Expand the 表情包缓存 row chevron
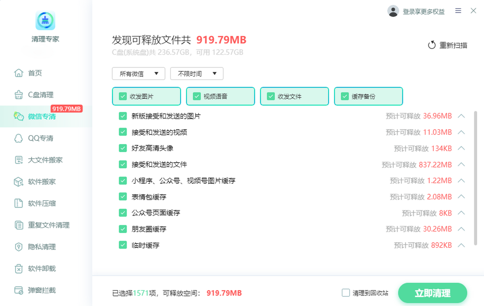 point(462,197)
